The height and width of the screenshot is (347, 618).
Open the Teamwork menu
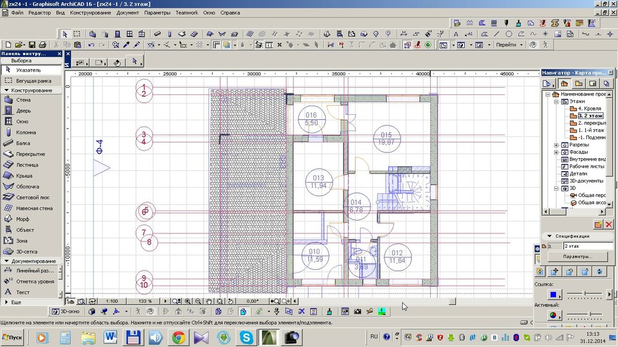pyautogui.click(x=186, y=12)
